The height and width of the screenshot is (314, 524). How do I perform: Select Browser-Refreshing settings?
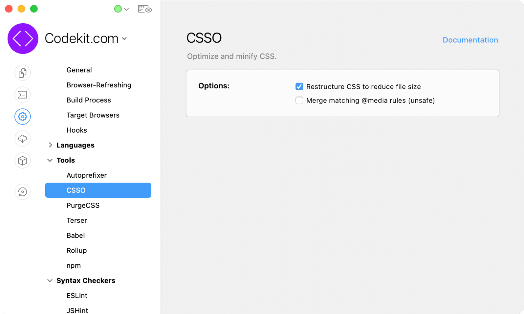(x=98, y=85)
